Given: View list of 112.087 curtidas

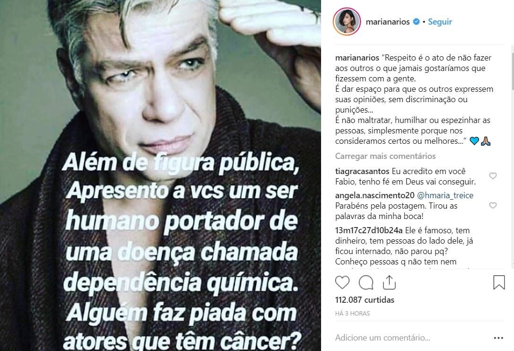Looking at the screenshot, I should coord(365,300).
